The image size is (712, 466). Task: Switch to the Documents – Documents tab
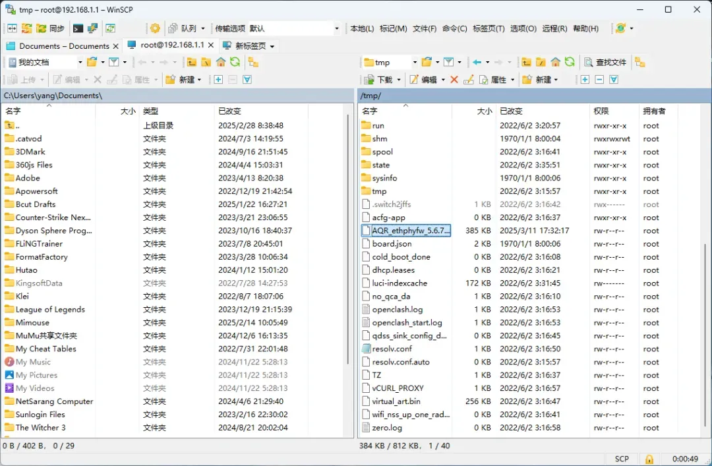pos(63,45)
